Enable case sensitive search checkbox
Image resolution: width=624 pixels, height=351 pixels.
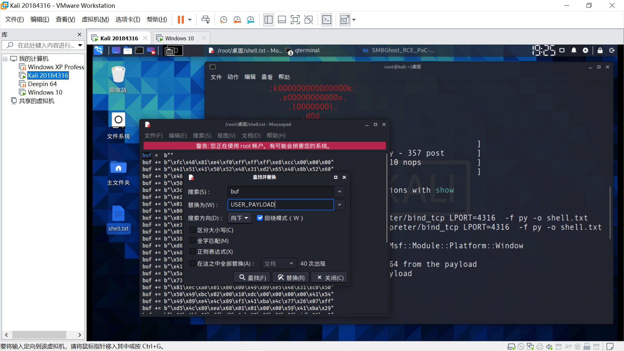(192, 230)
